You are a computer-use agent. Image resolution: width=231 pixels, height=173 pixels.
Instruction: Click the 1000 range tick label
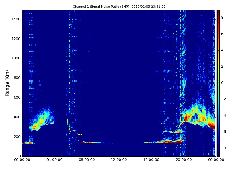pos(16,58)
